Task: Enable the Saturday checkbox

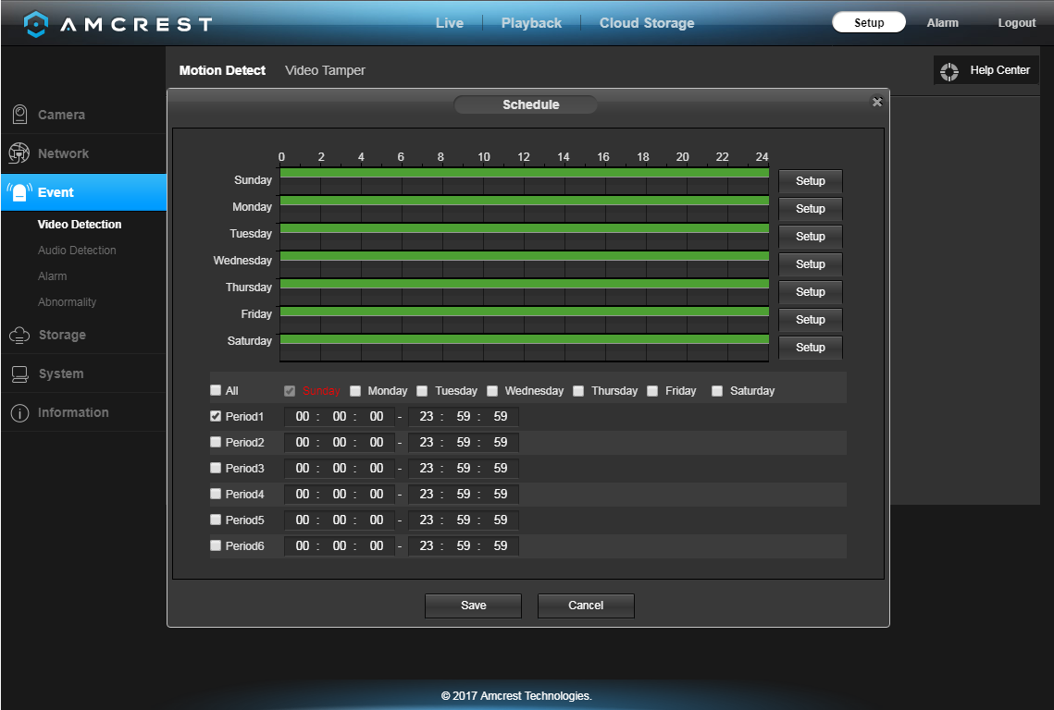Action: click(x=717, y=391)
